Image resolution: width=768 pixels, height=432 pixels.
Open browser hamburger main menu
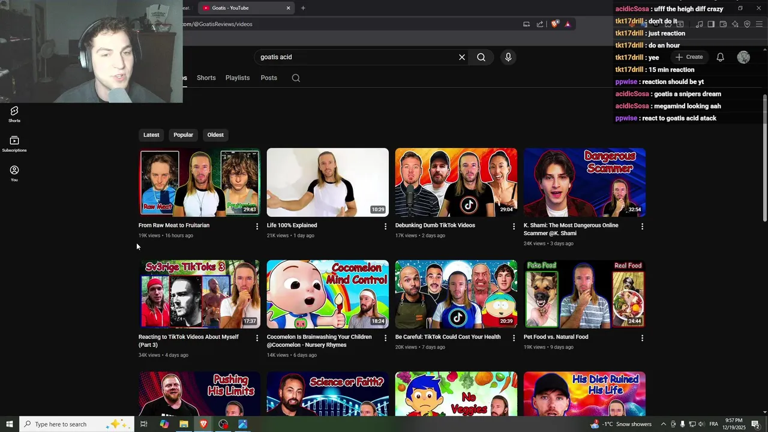(x=759, y=24)
